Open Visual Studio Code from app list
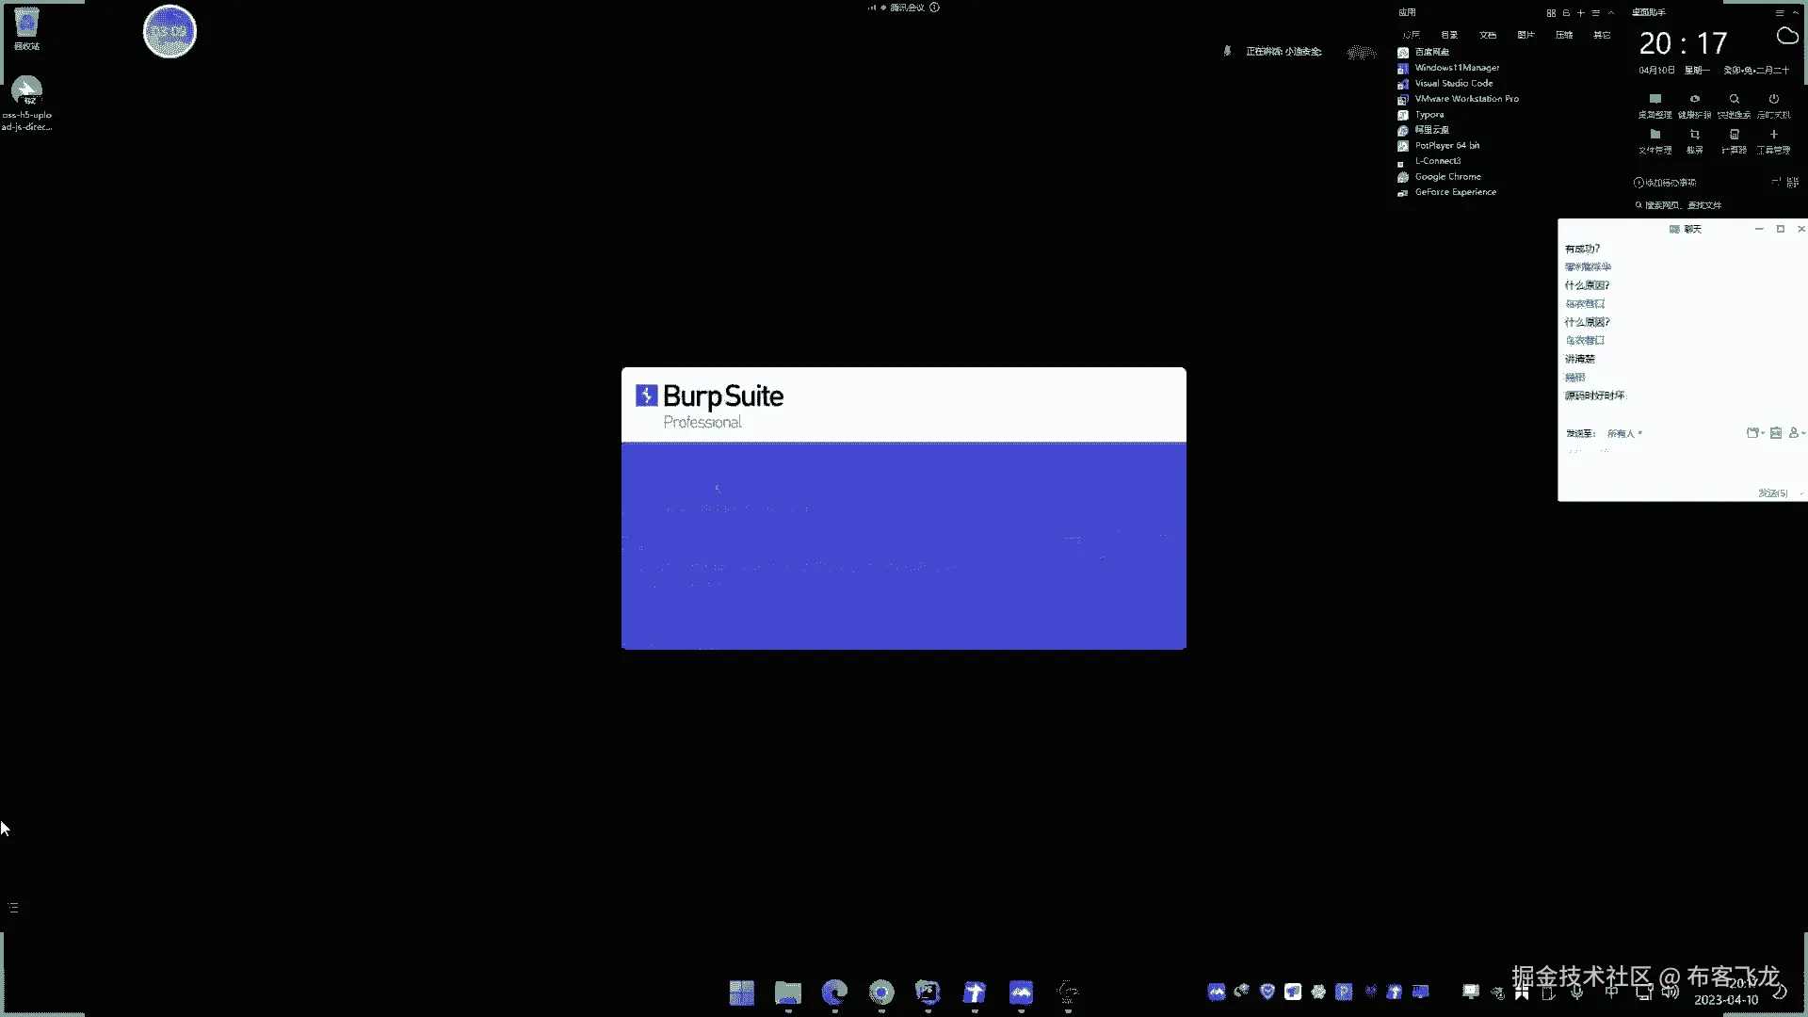This screenshot has height=1017, width=1808. click(1453, 83)
